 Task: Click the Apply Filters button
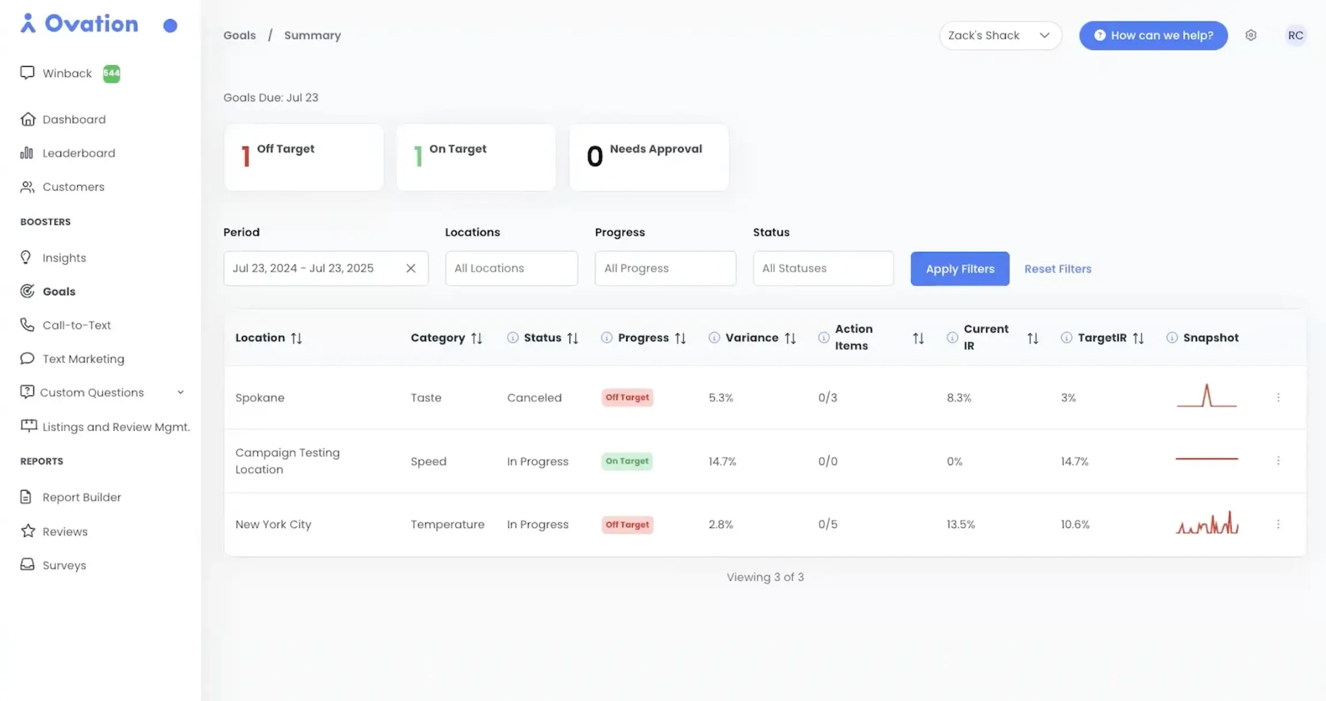click(x=960, y=269)
